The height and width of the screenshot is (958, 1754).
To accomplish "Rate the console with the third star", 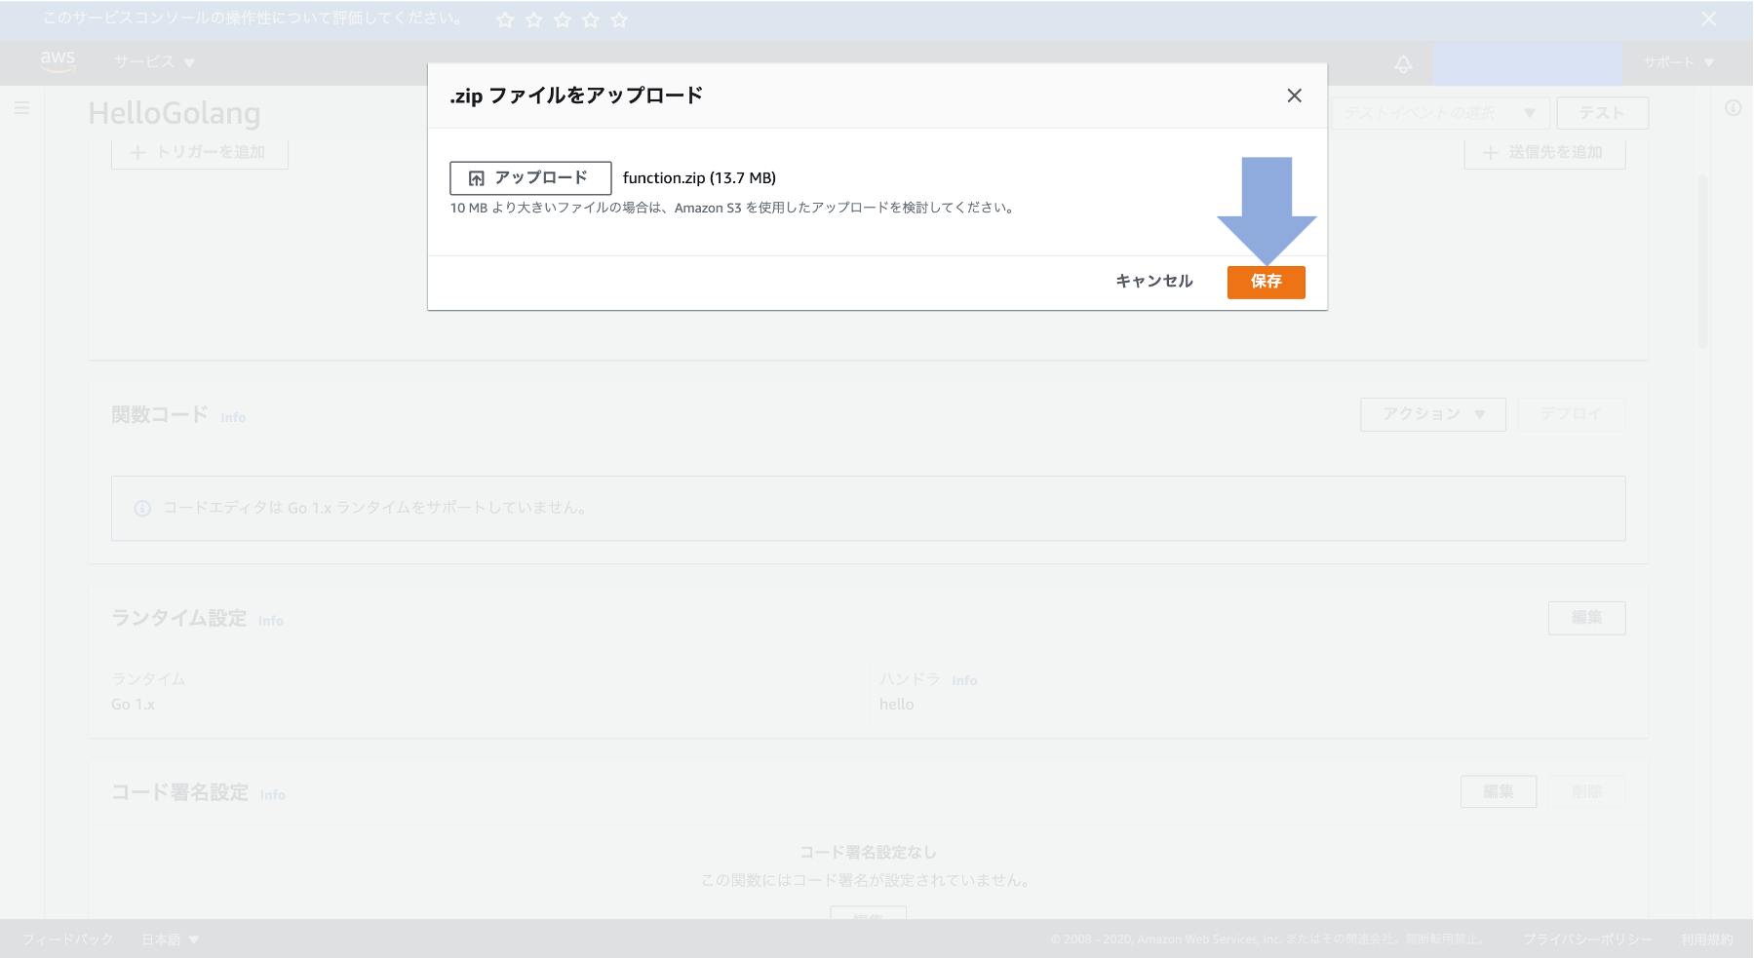I will pyautogui.click(x=563, y=19).
